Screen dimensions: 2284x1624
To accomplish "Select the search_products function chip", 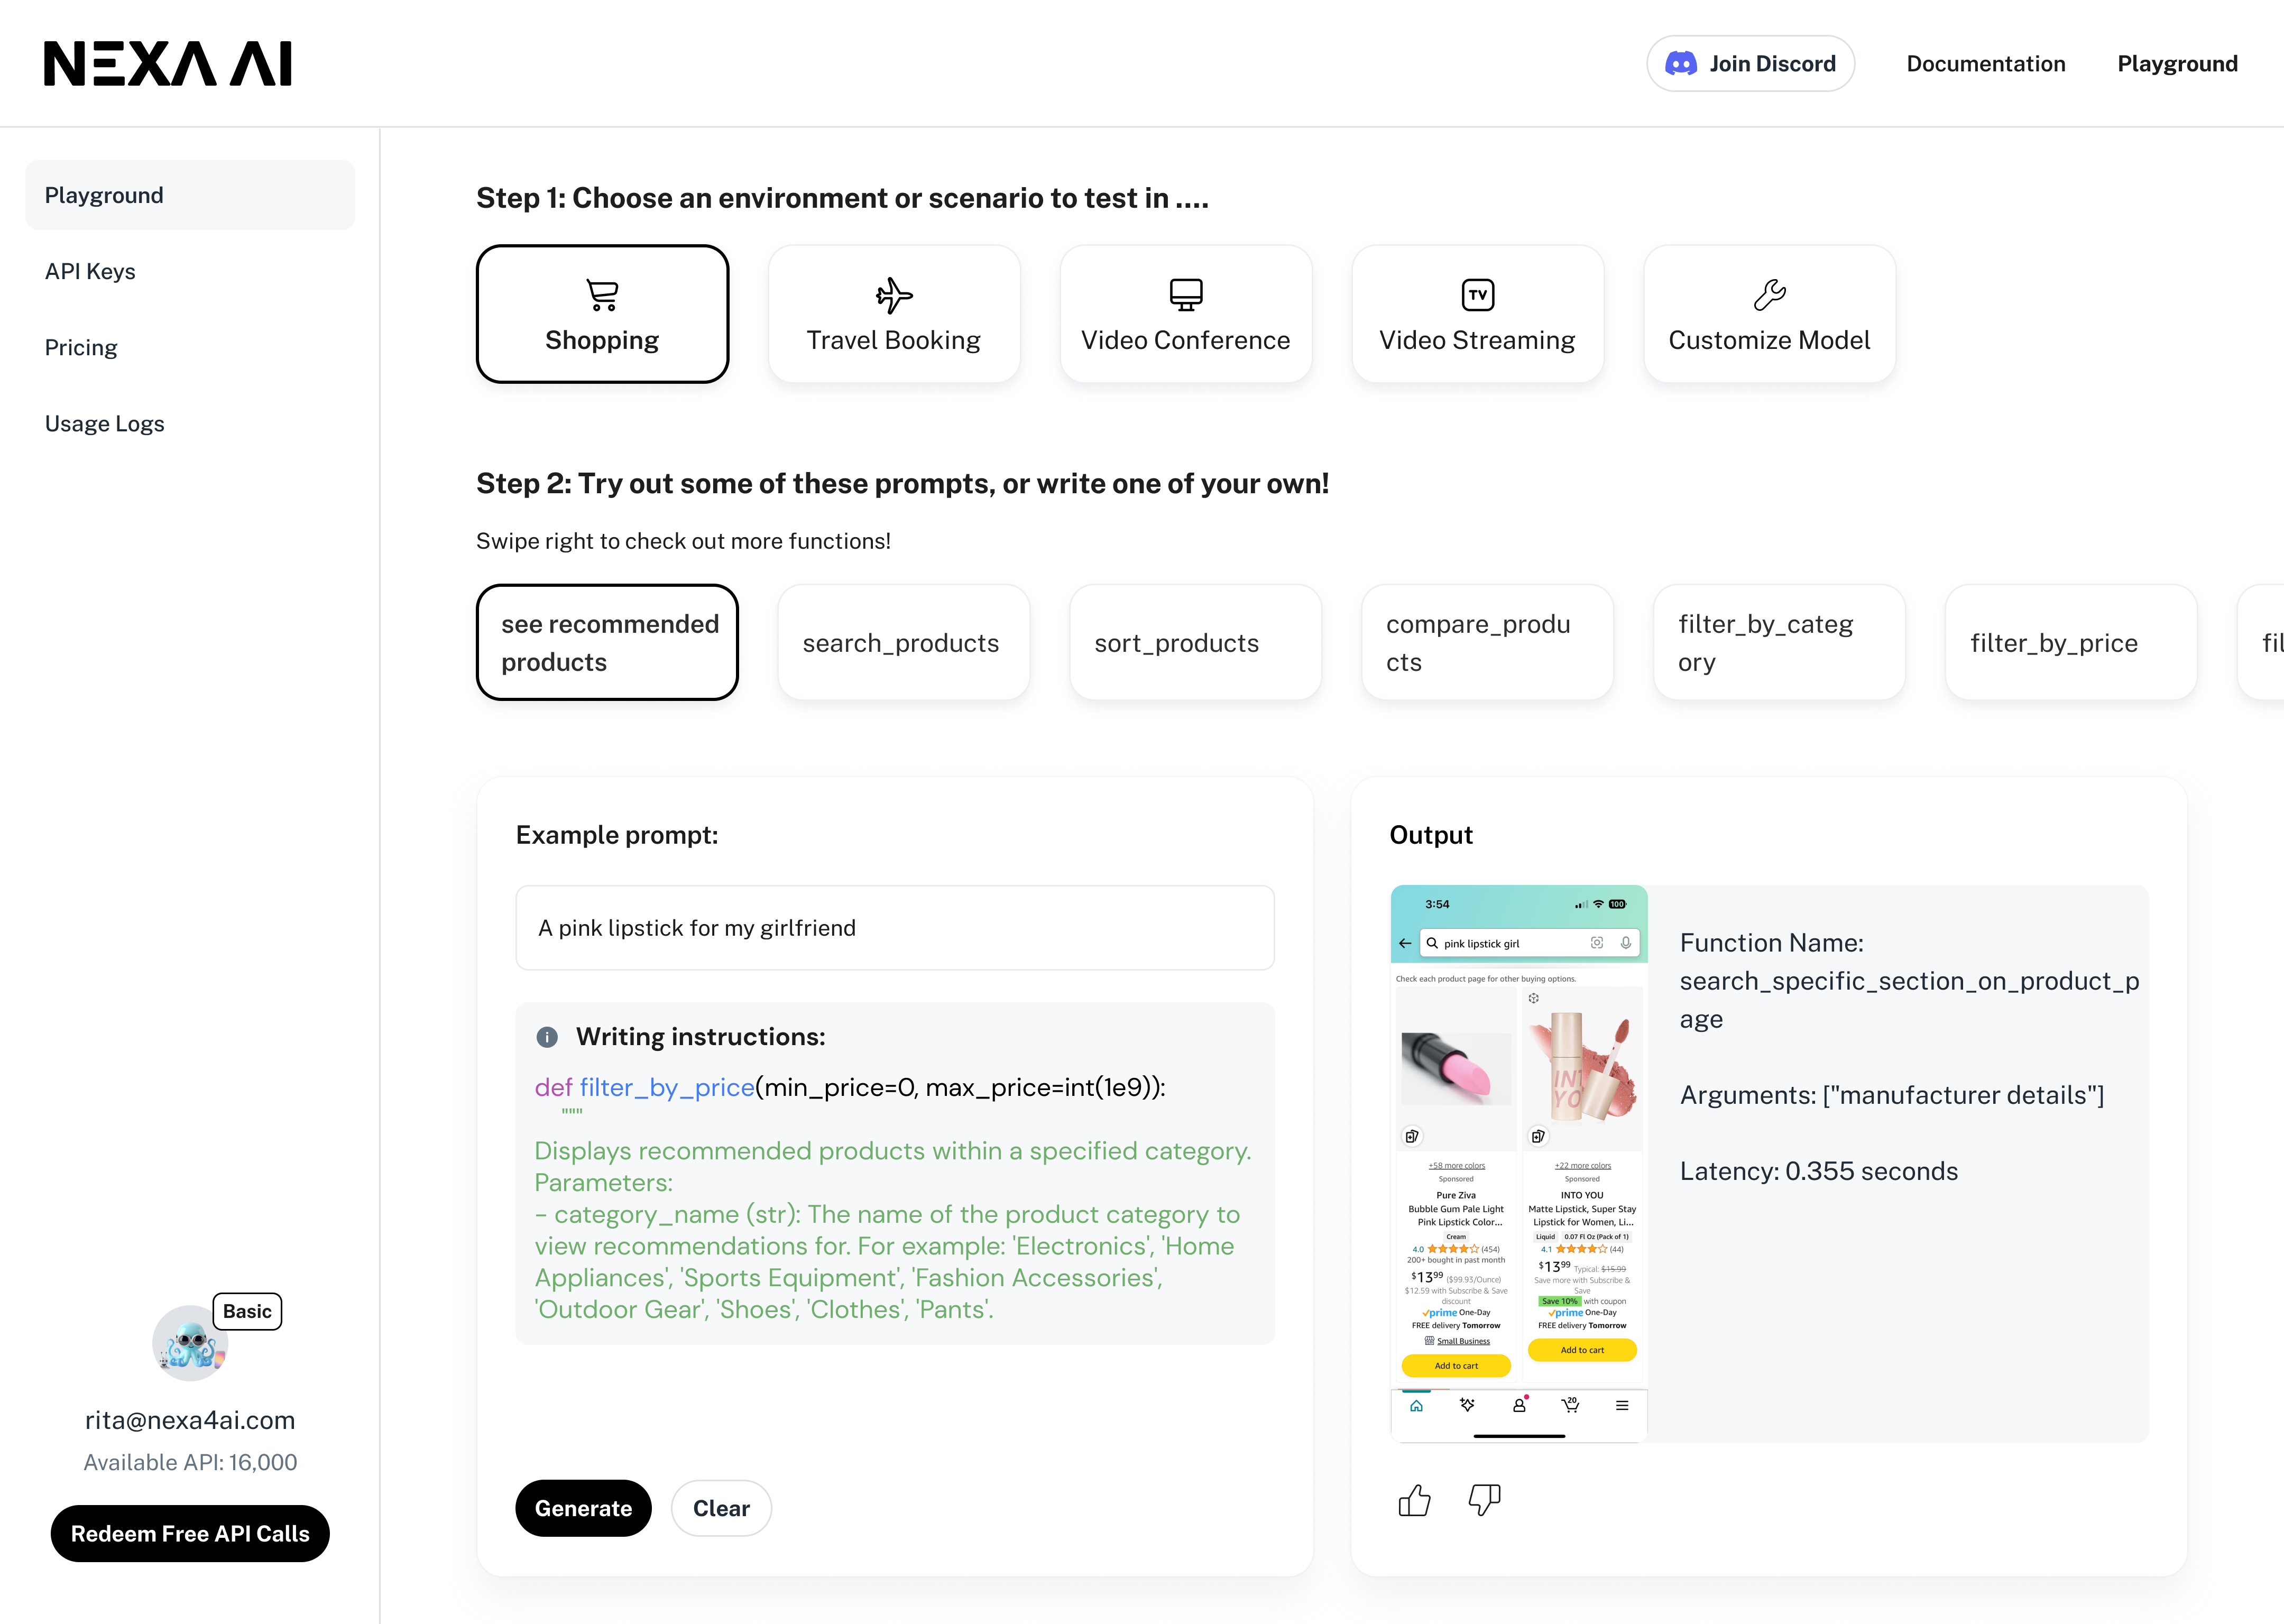I will 903,643.
